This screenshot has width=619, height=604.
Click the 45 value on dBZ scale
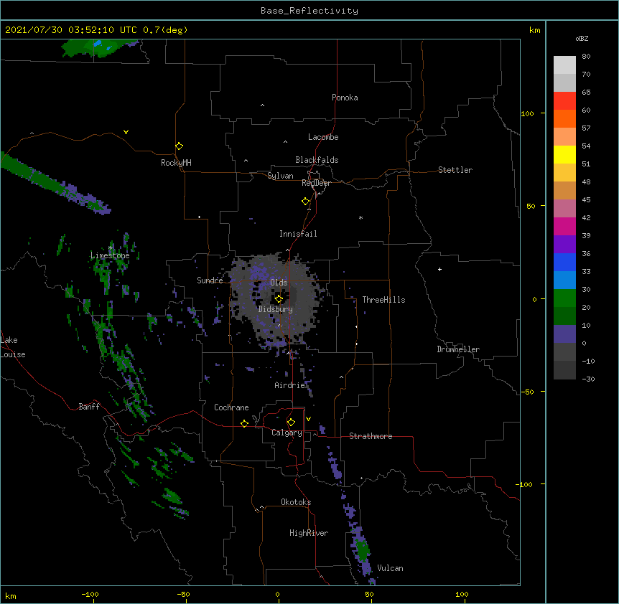[586, 200]
